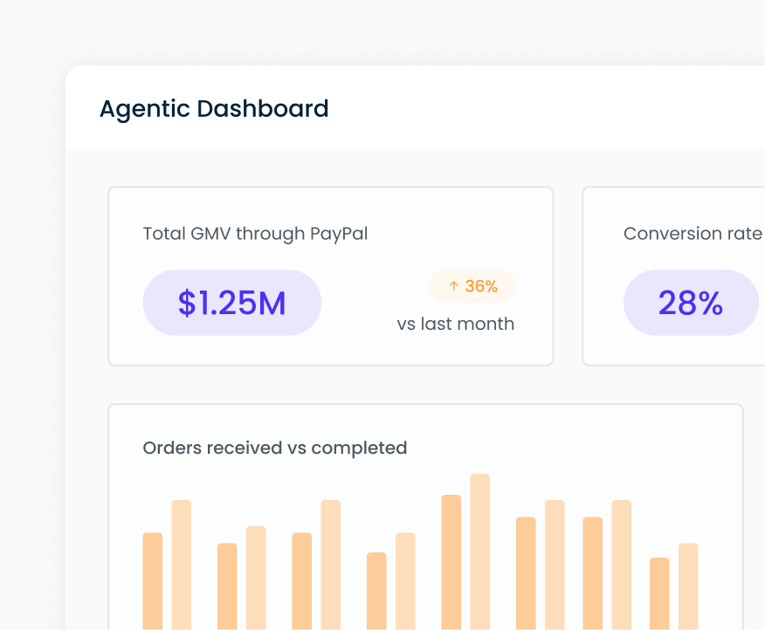Open the Conversion rate card
Viewport: 765px width, 630px height.
pyautogui.click(x=690, y=276)
